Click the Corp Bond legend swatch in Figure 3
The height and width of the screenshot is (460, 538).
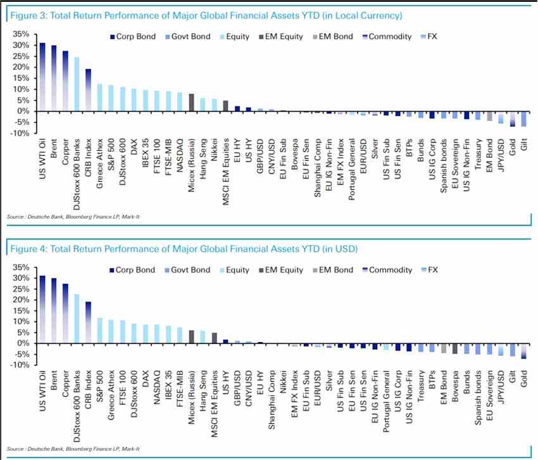(112, 37)
